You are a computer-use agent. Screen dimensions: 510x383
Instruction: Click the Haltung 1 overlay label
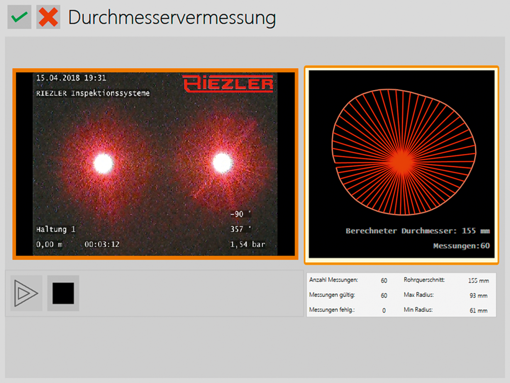coord(56,229)
